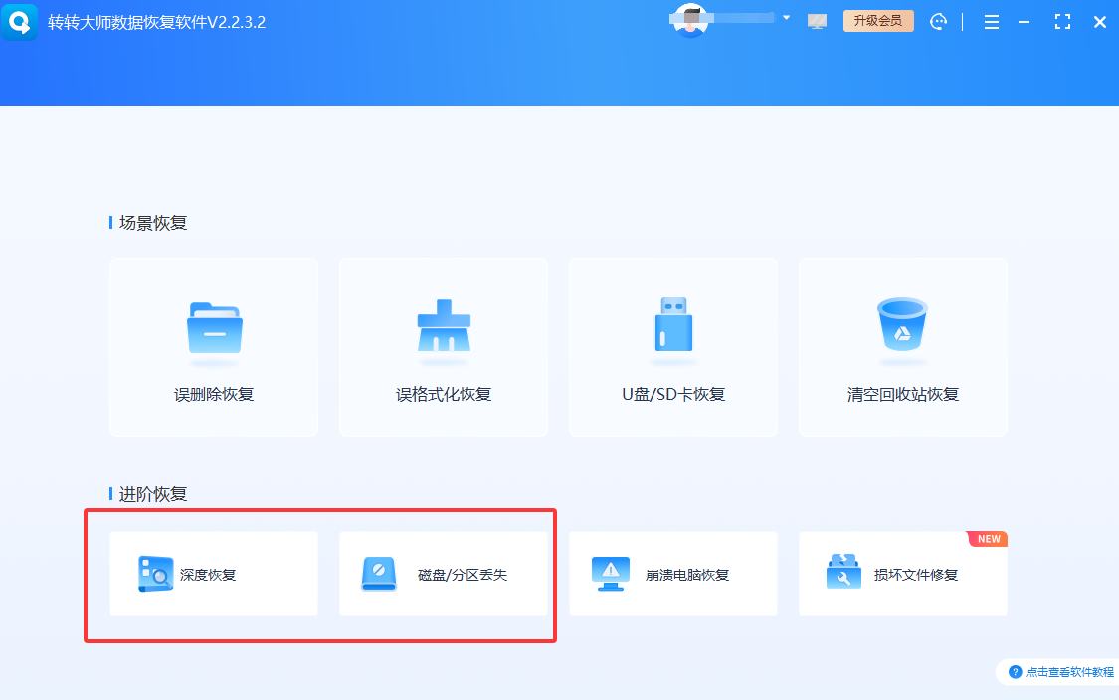1119x700 pixels.
Task: Choose the 崩溃电脑恢复 option text
Action: point(687,575)
